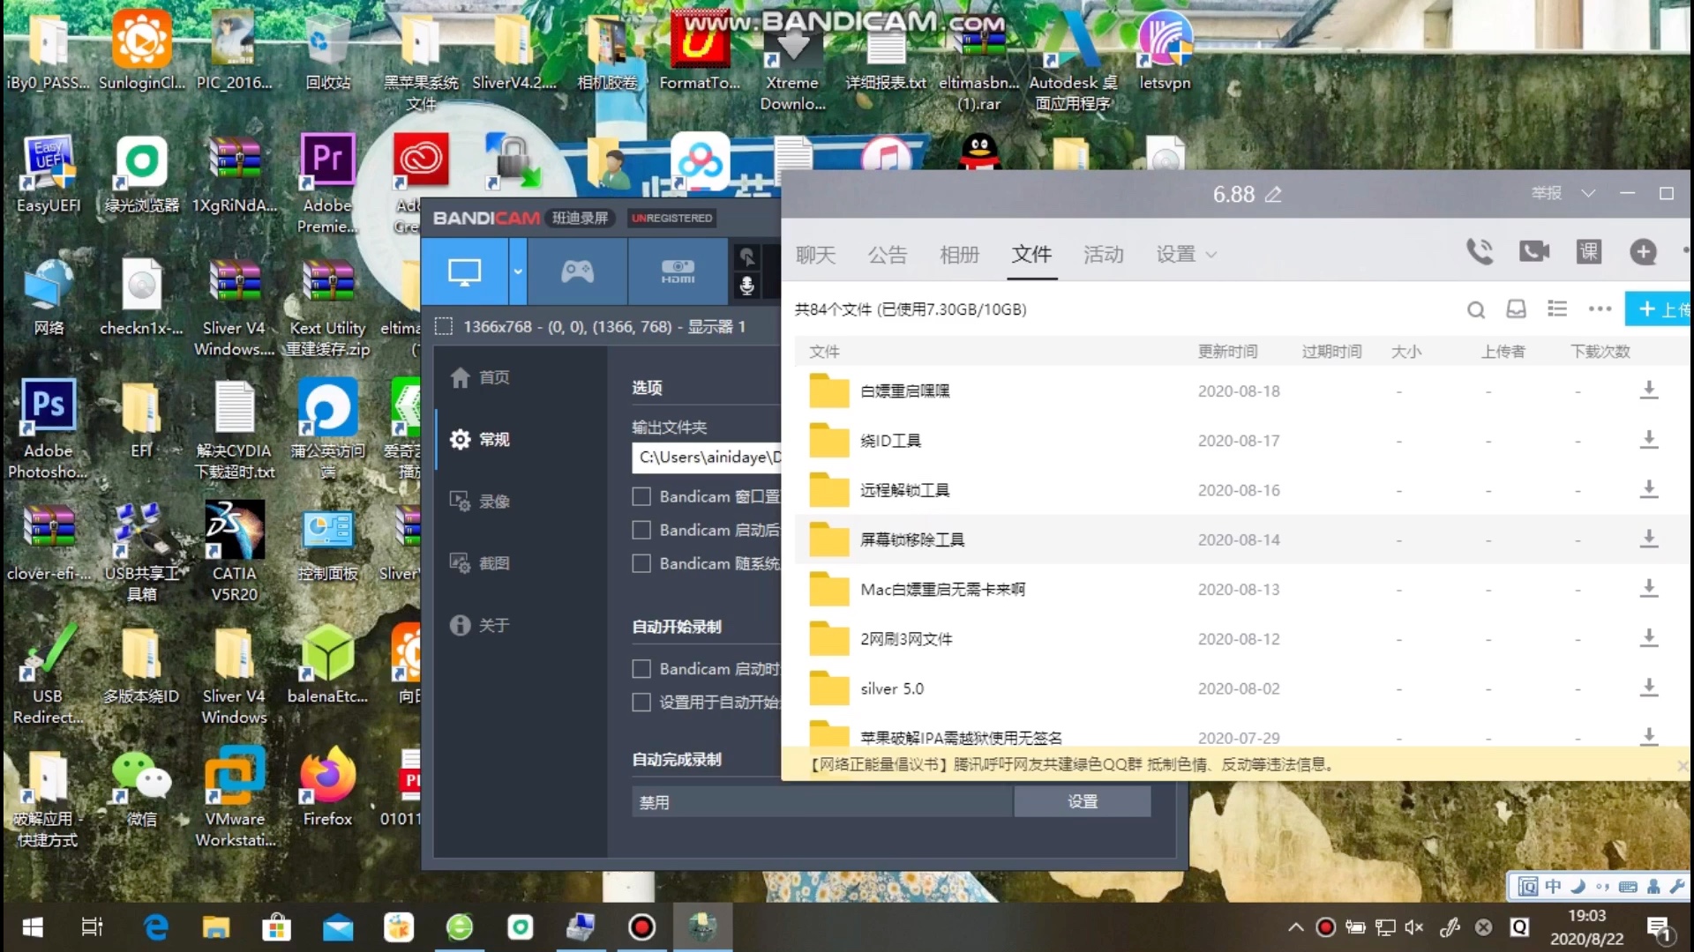
Task: Click the plus invite icon in QQ
Action: (1643, 252)
